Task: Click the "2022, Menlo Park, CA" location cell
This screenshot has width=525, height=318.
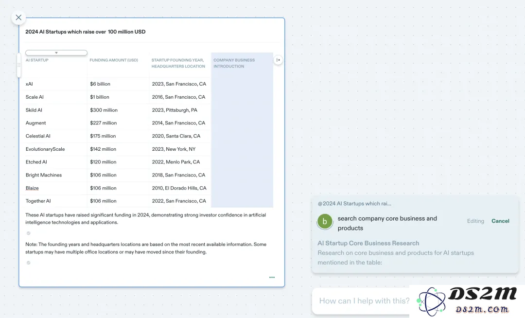Action: pyautogui.click(x=176, y=162)
